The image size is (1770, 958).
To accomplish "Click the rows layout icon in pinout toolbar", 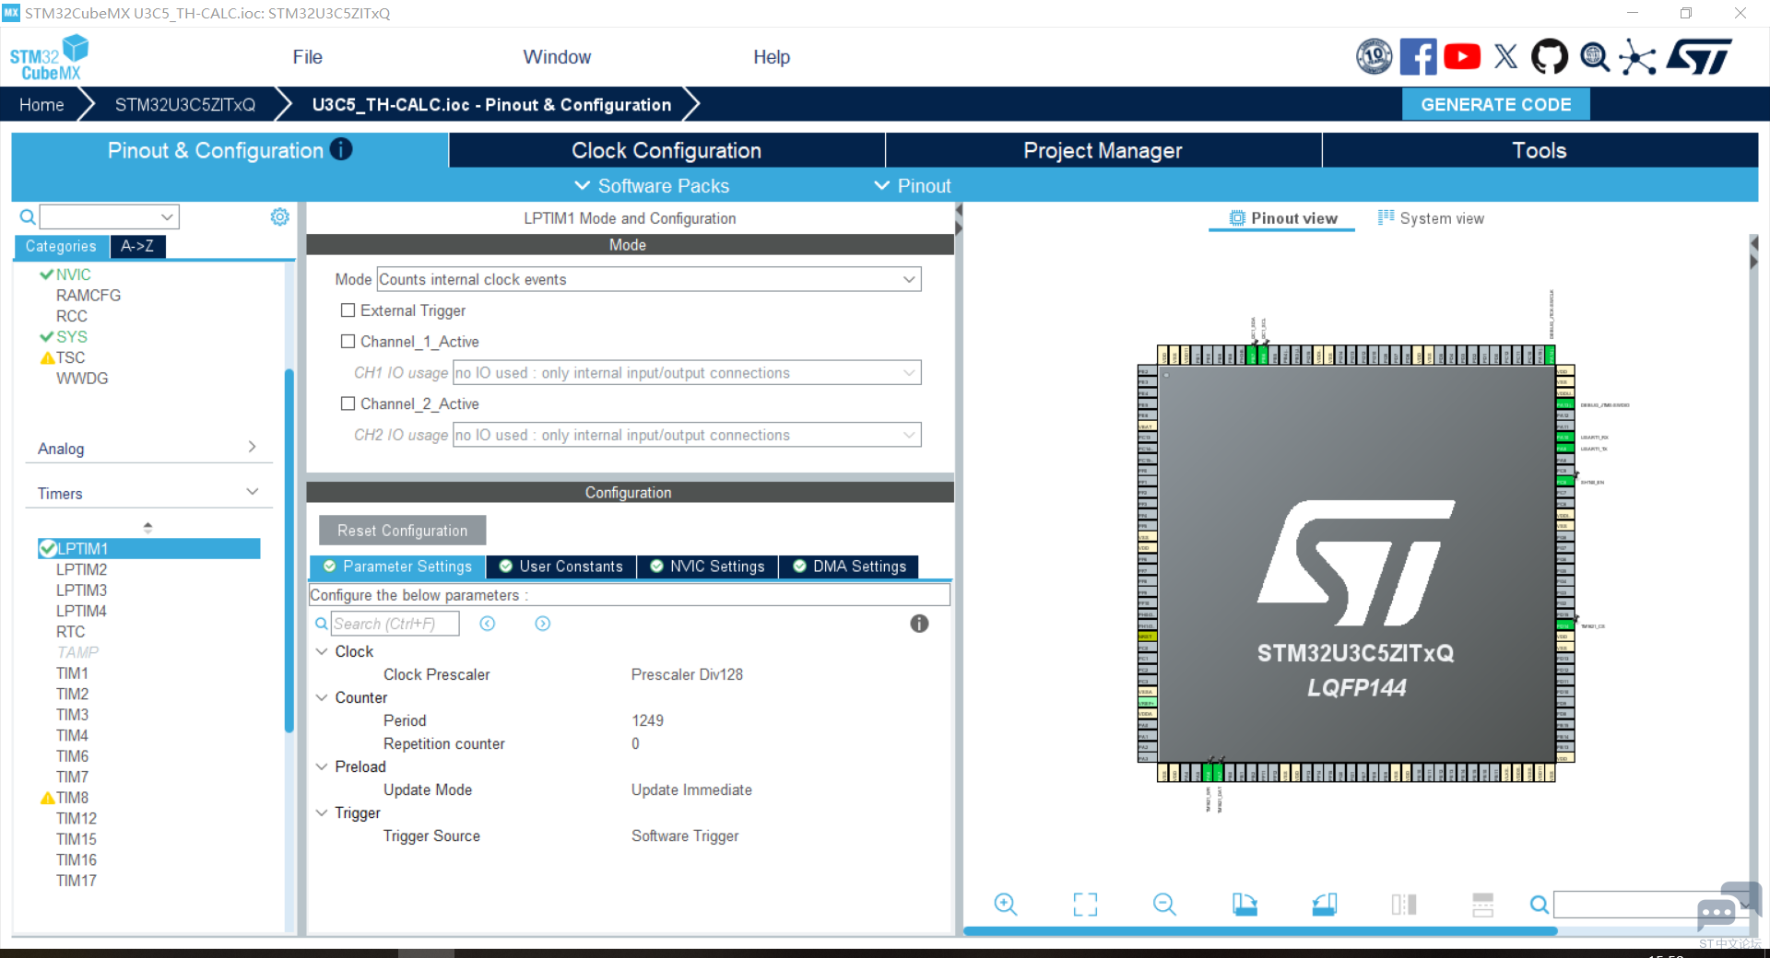I will pyautogui.click(x=1482, y=905).
